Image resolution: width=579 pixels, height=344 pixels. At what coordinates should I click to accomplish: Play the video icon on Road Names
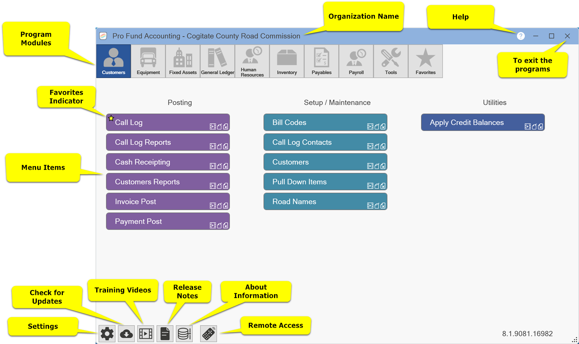tap(370, 205)
